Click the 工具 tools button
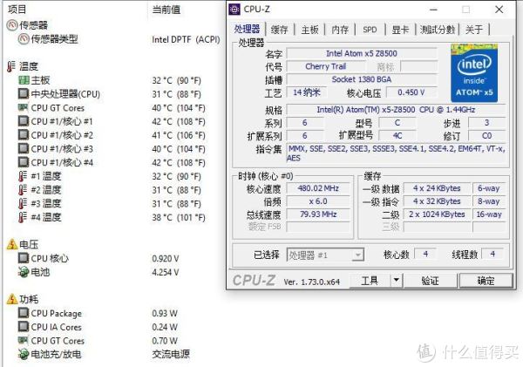523x367 pixels. click(370, 280)
